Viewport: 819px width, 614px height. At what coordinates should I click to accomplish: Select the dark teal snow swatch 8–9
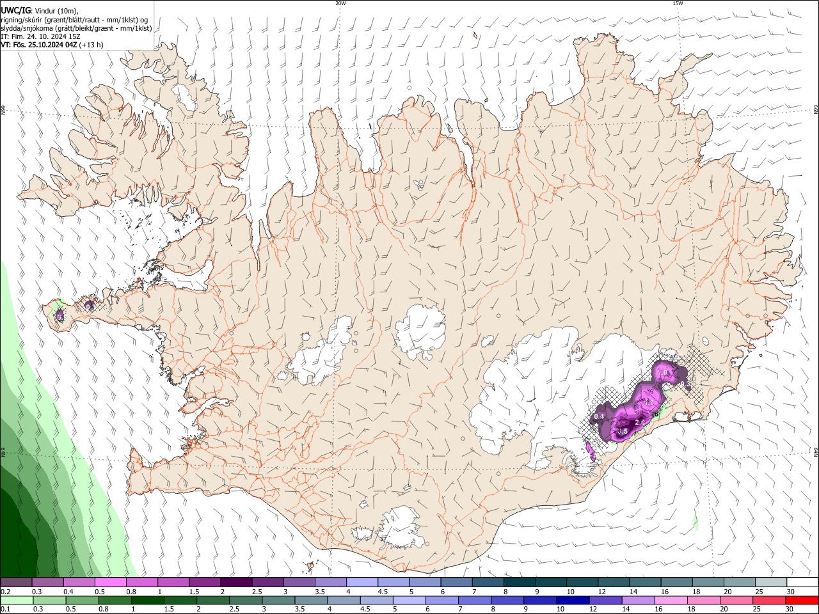coord(520,583)
